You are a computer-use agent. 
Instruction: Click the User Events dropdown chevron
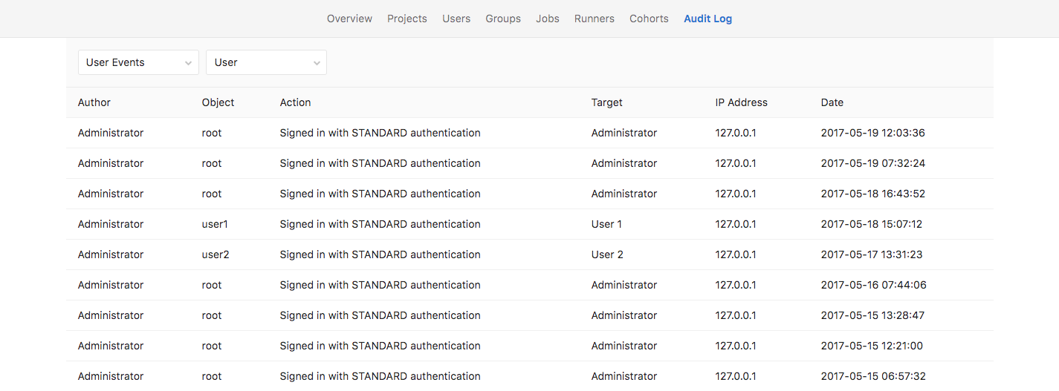[x=188, y=63]
